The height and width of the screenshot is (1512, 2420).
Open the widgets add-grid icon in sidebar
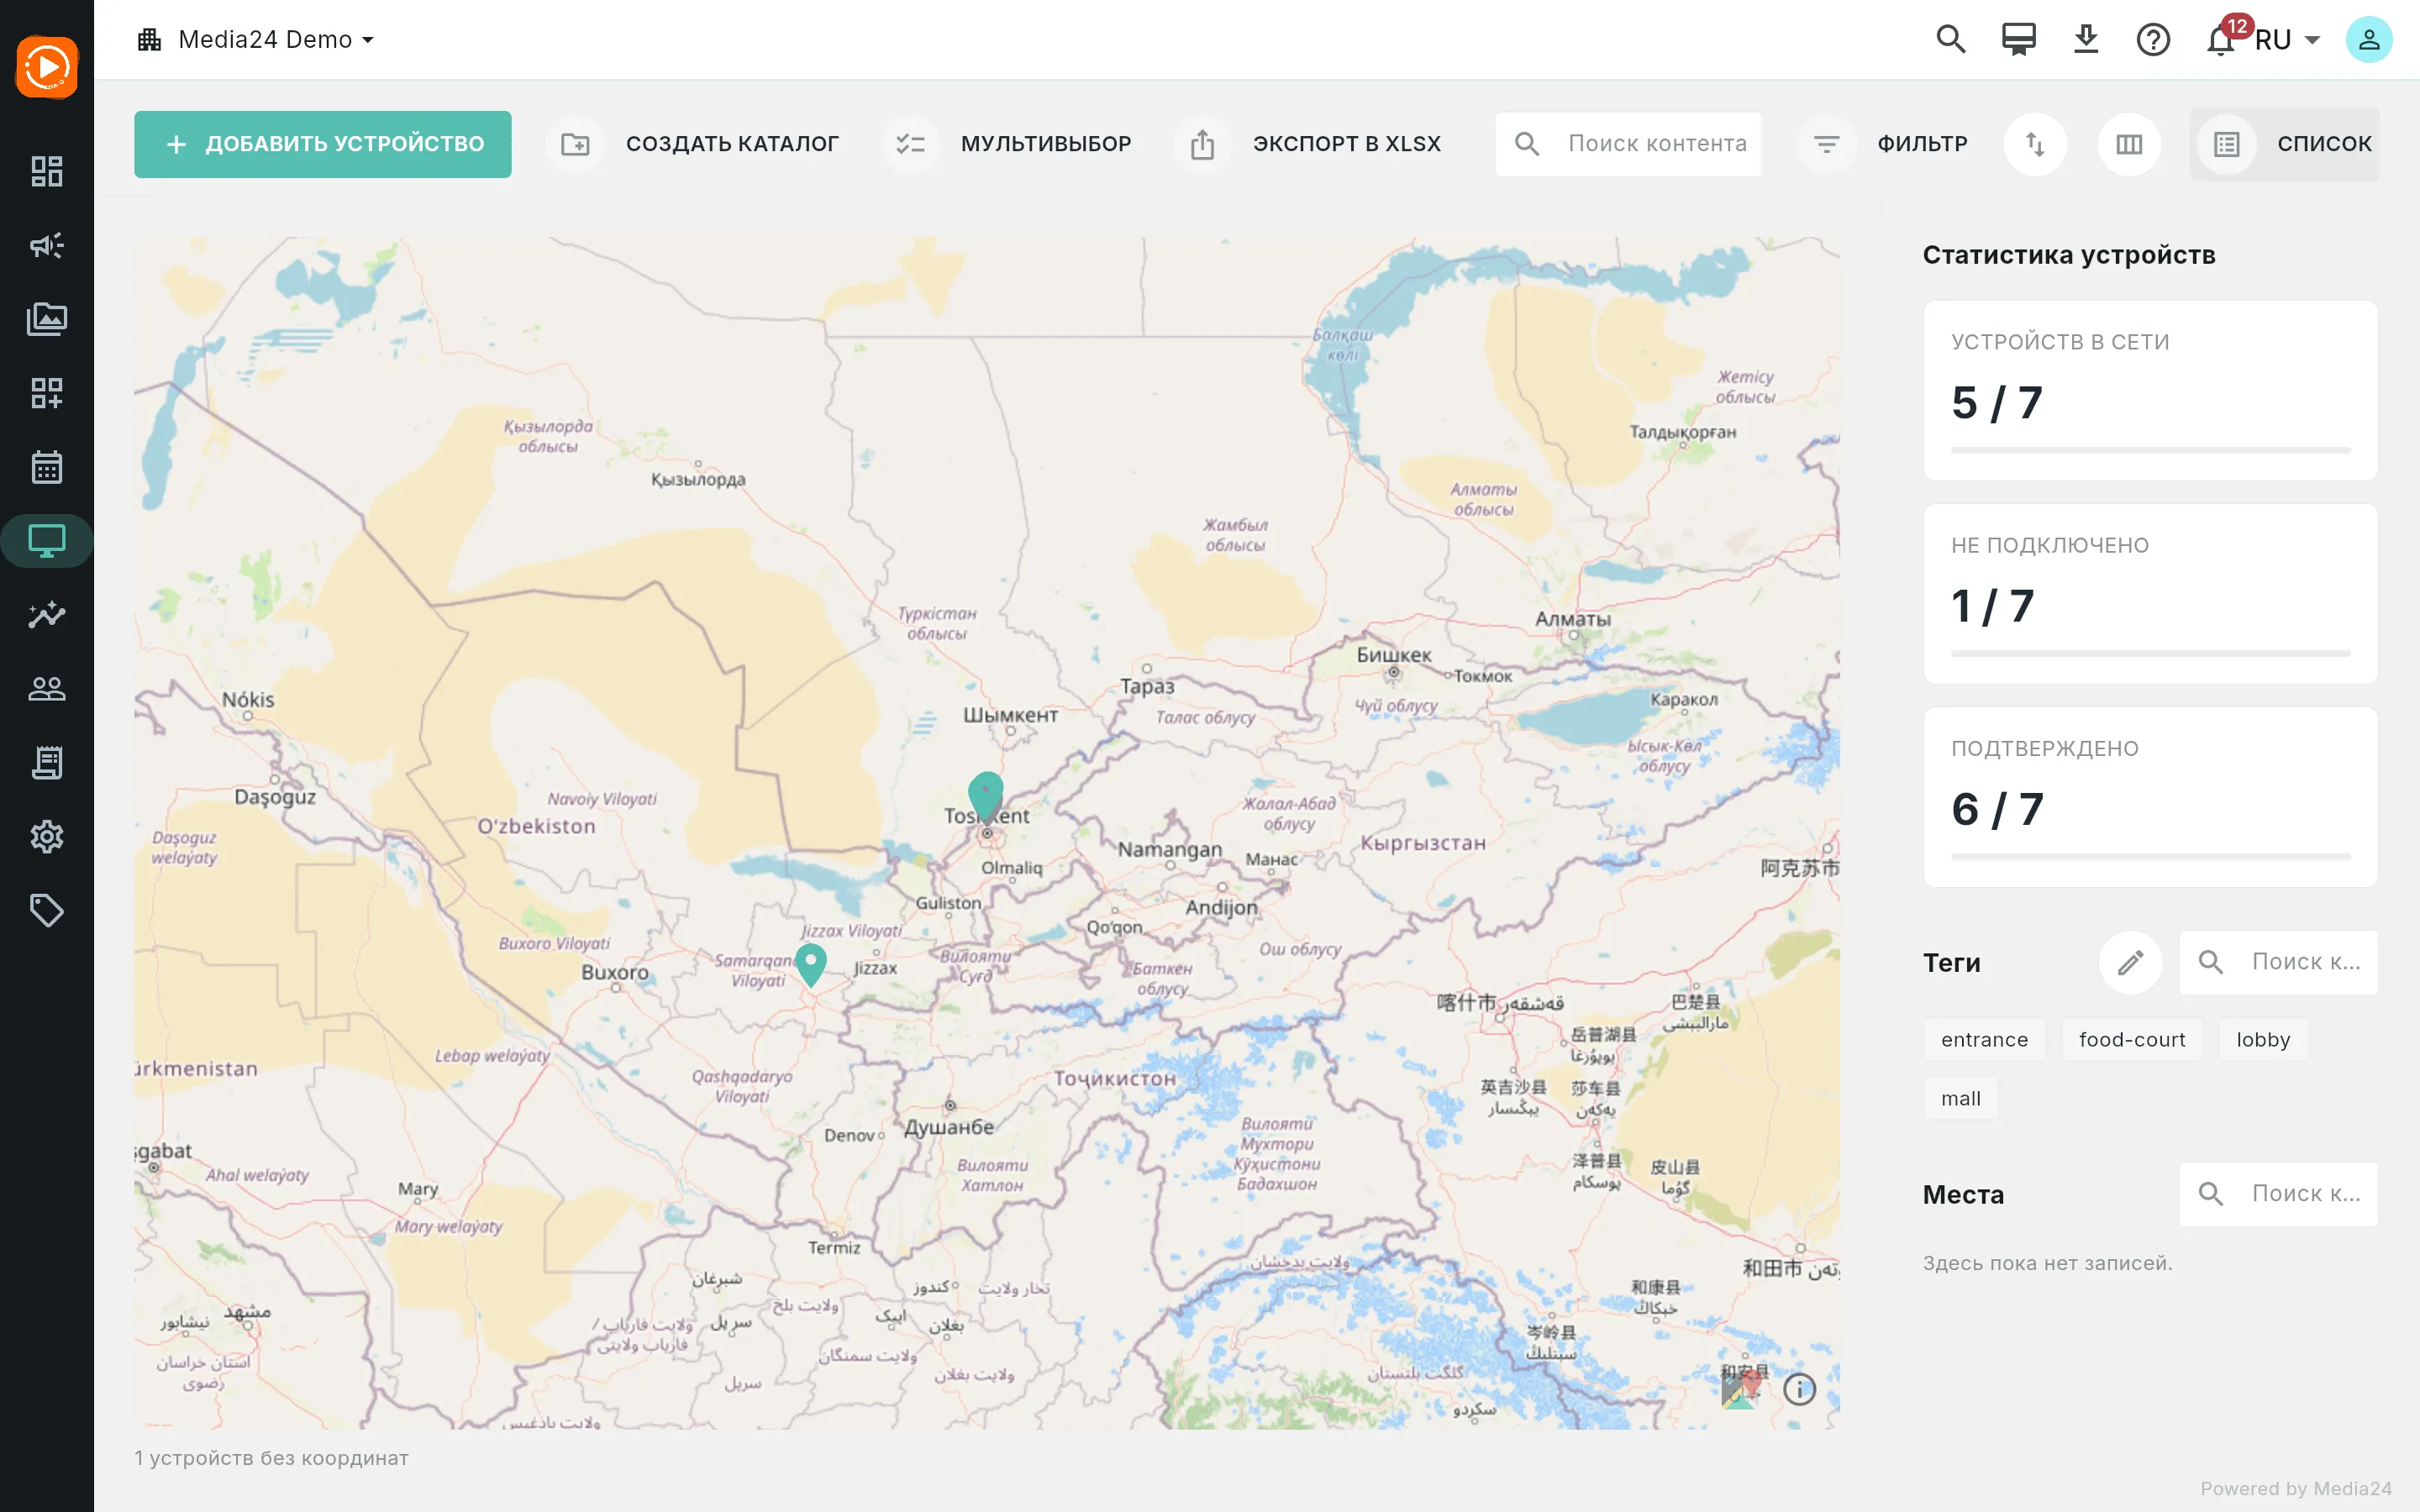(47, 393)
